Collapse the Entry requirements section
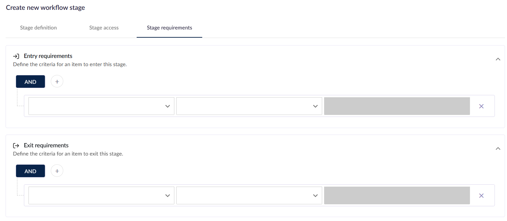This screenshot has height=221, width=507. pyautogui.click(x=498, y=59)
